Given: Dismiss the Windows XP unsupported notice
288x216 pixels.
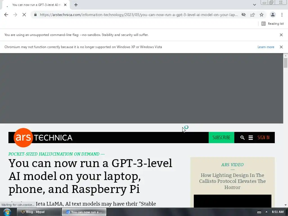Looking at the screenshot, I should (x=281, y=47).
